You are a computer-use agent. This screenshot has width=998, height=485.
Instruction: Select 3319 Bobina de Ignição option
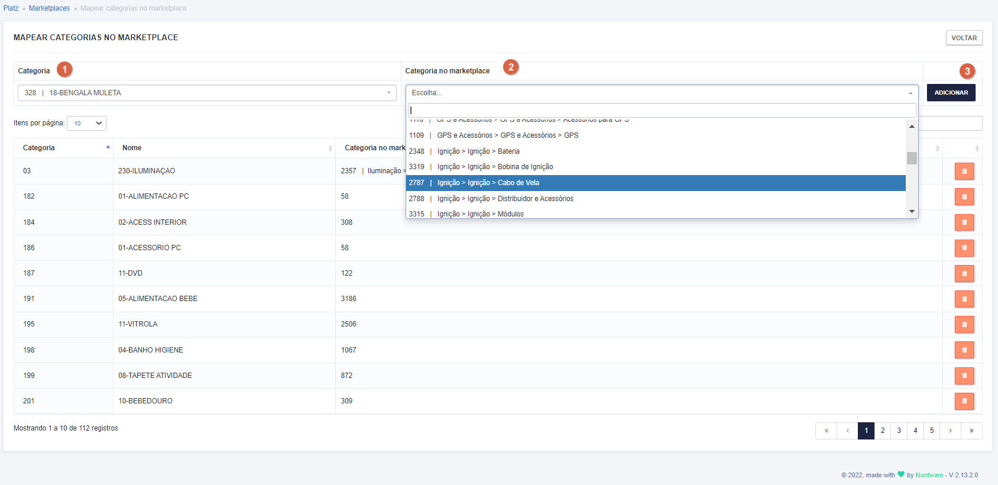click(656, 167)
